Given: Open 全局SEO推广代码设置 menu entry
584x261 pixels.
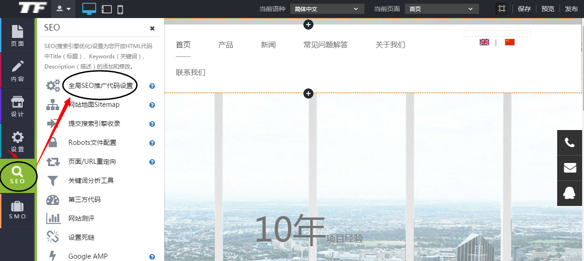Looking at the screenshot, I should 100,86.
